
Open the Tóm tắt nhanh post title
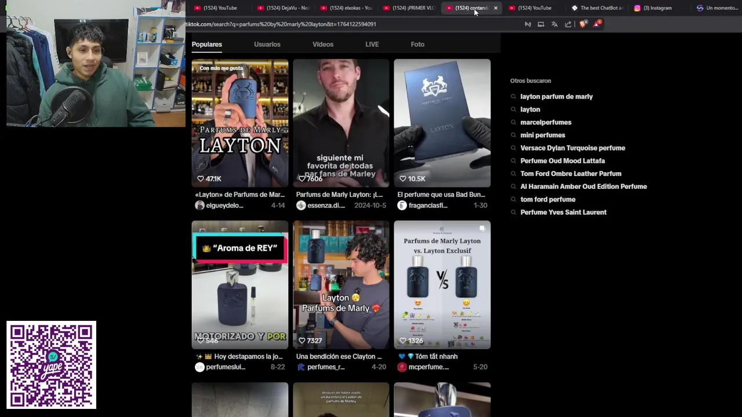pyautogui.click(x=428, y=357)
